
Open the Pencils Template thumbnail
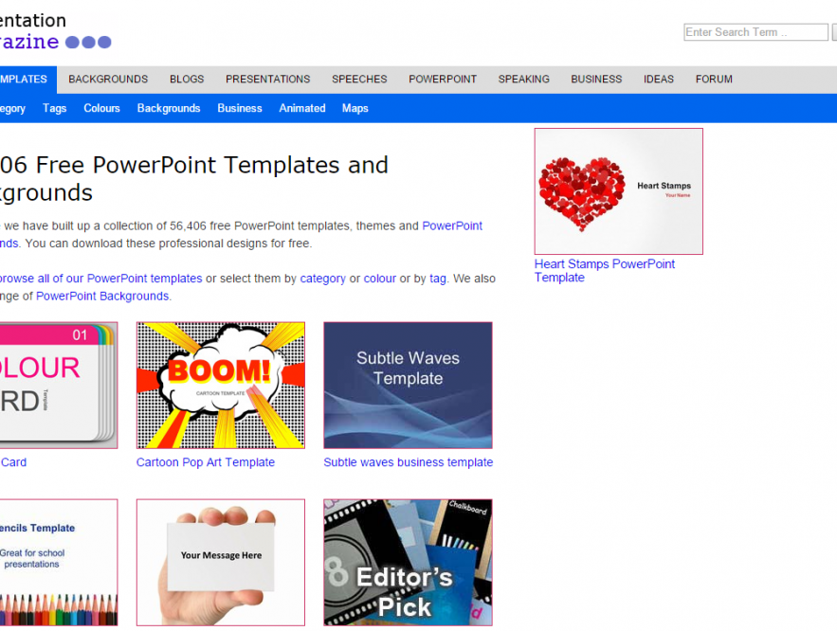[59, 562]
